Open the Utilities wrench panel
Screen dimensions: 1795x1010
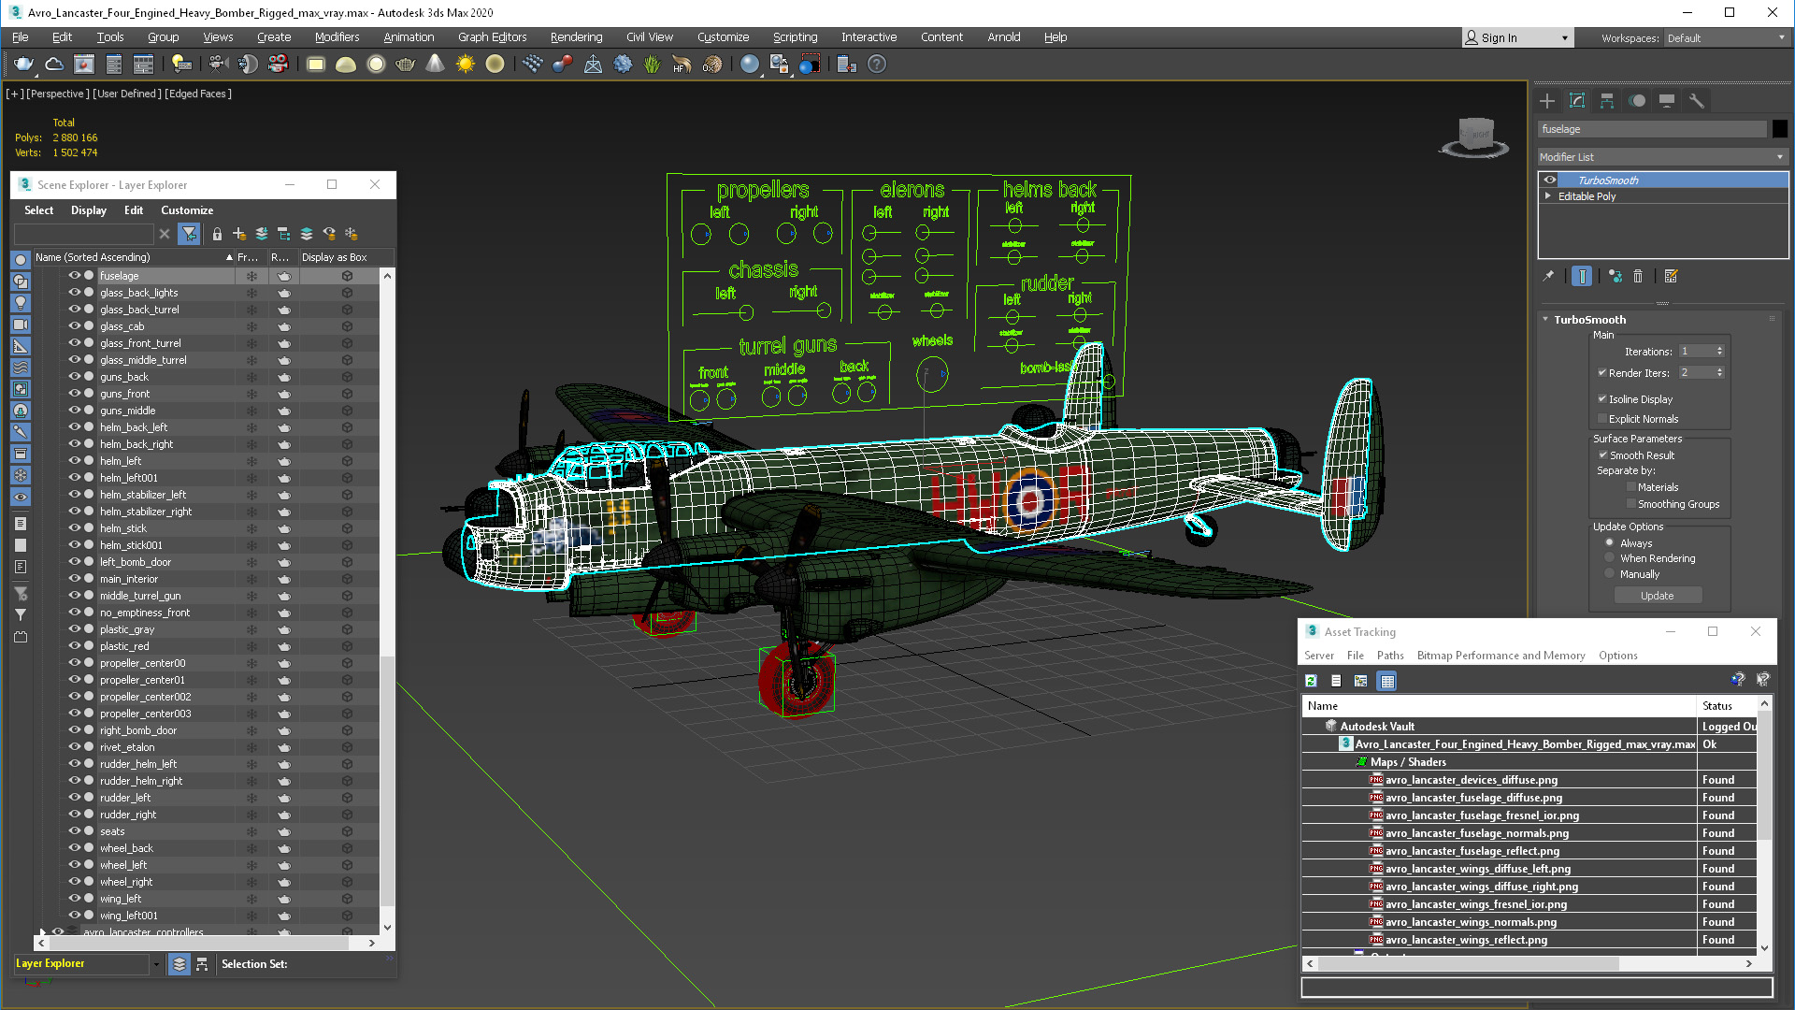(1697, 101)
